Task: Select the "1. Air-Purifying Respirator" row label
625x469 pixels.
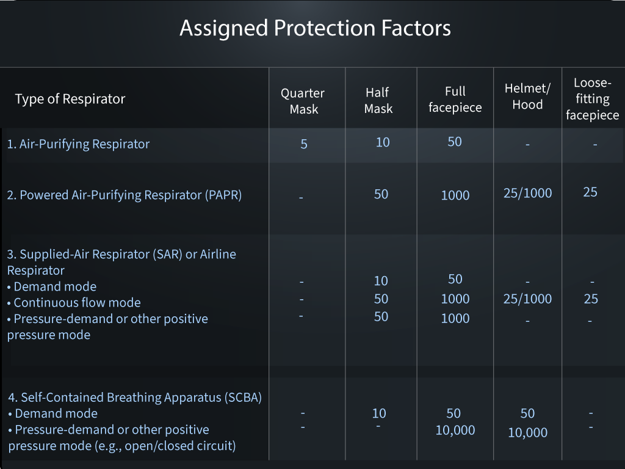Action: pyautogui.click(x=78, y=144)
